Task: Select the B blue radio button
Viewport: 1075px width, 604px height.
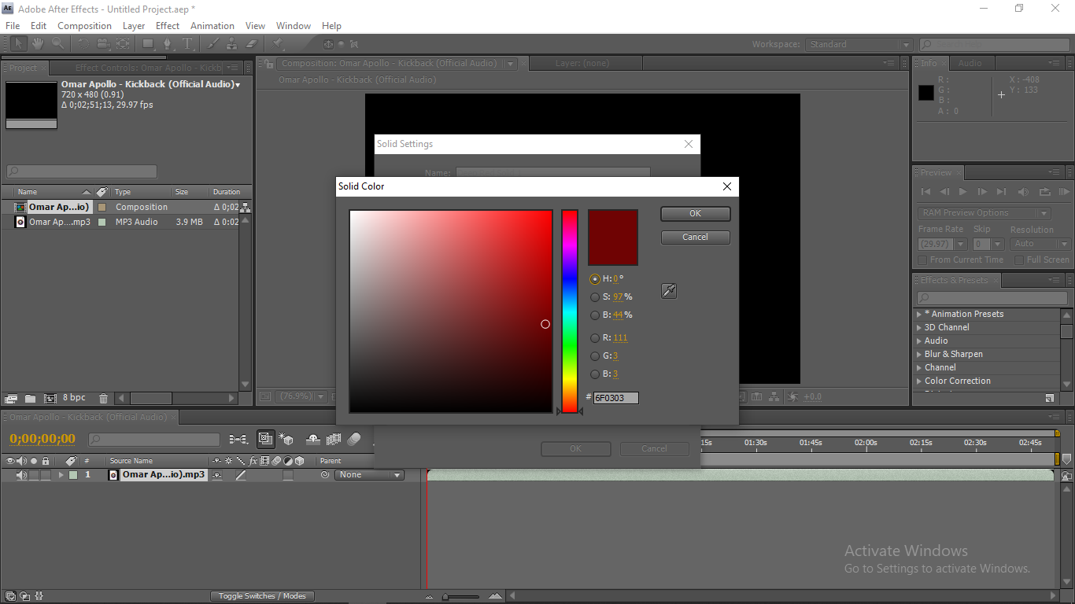Action: [595, 374]
